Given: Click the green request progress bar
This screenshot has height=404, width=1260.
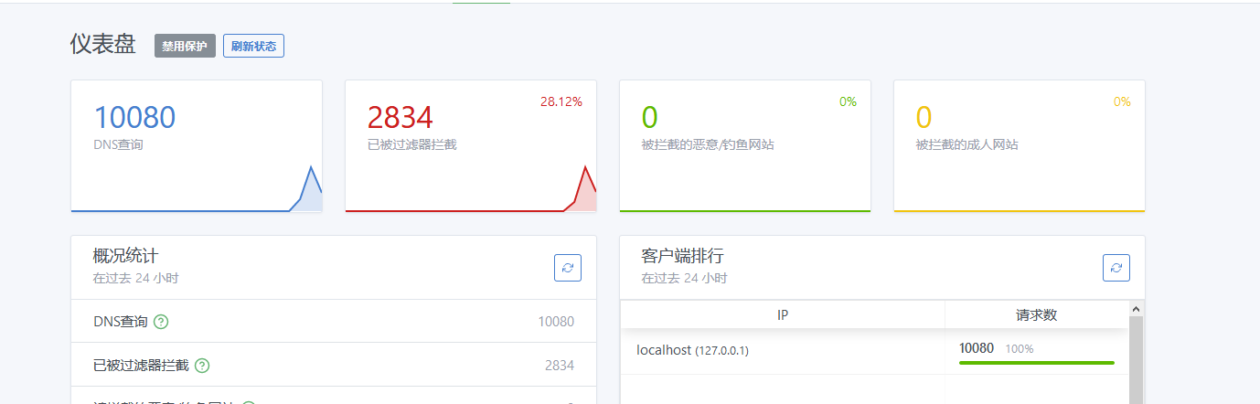Looking at the screenshot, I should click(1037, 363).
